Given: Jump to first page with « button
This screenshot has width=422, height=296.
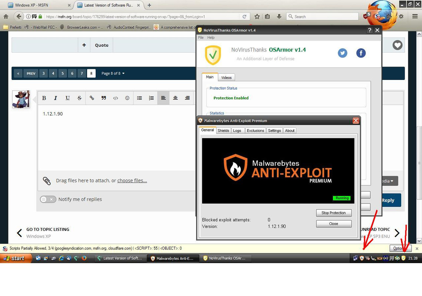Looking at the screenshot, I should [x=18, y=73].
